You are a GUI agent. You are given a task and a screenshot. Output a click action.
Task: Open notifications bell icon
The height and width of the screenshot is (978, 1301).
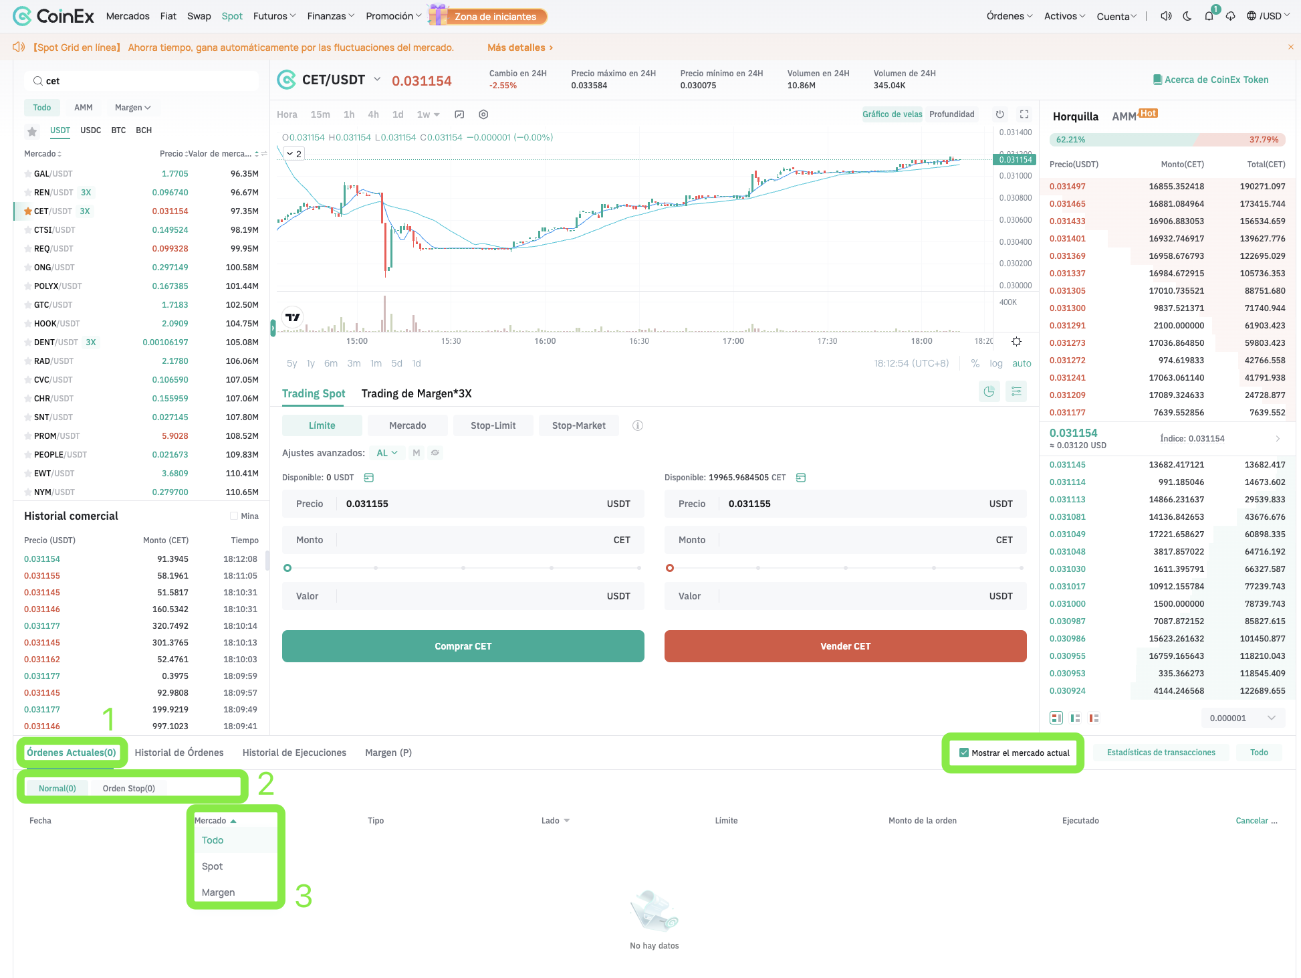pos(1209,16)
